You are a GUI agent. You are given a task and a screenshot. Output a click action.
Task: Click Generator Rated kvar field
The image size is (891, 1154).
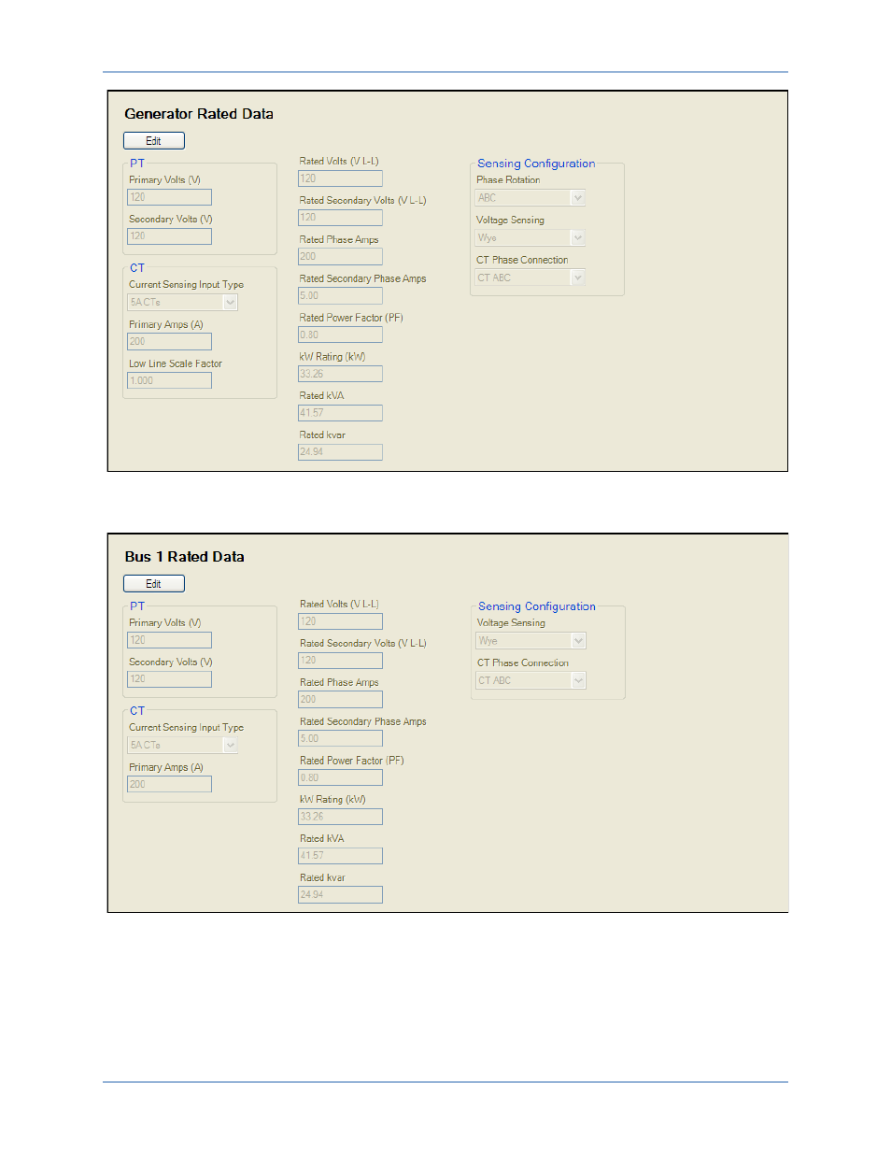coord(340,452)
